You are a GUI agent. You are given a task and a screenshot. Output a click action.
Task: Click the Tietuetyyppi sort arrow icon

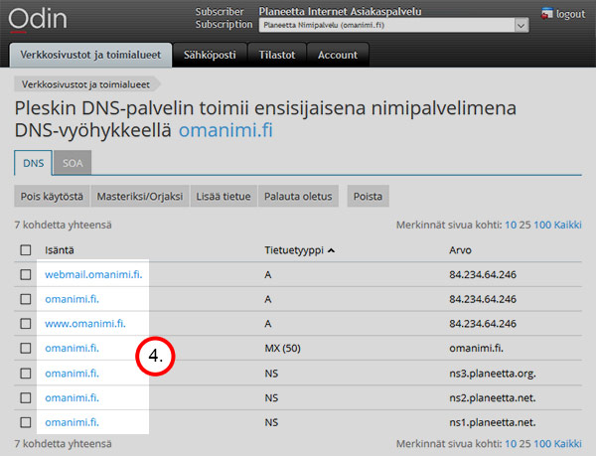pos(331,250)
